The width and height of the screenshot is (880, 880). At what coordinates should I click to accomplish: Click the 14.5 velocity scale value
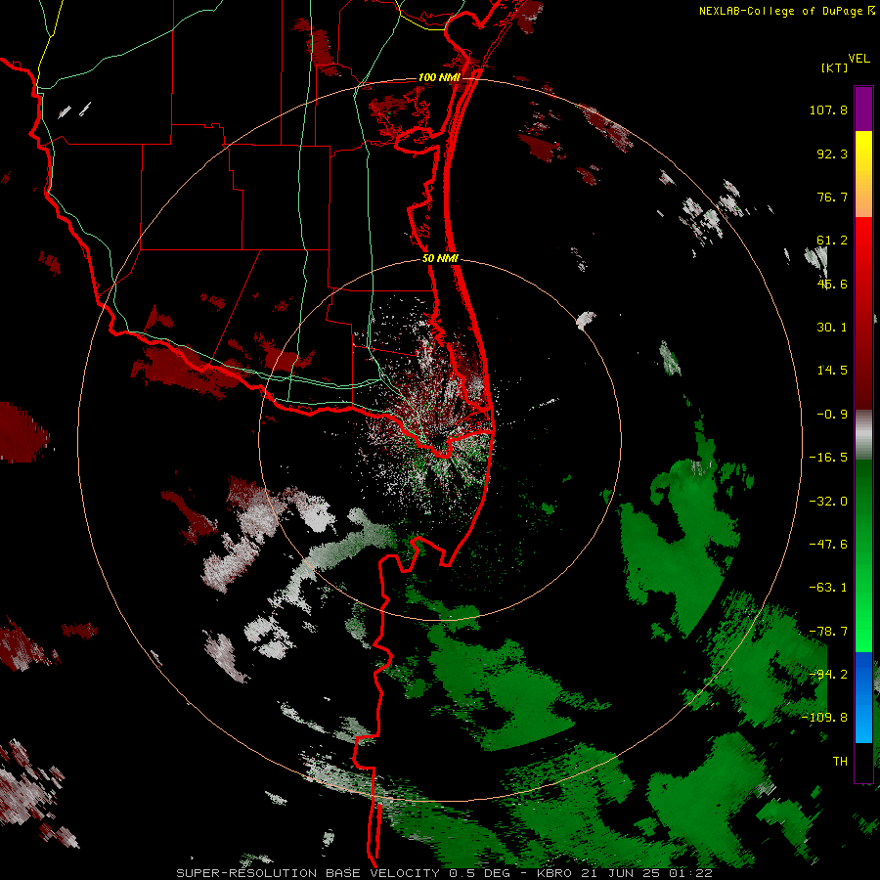tap(832, 371)
